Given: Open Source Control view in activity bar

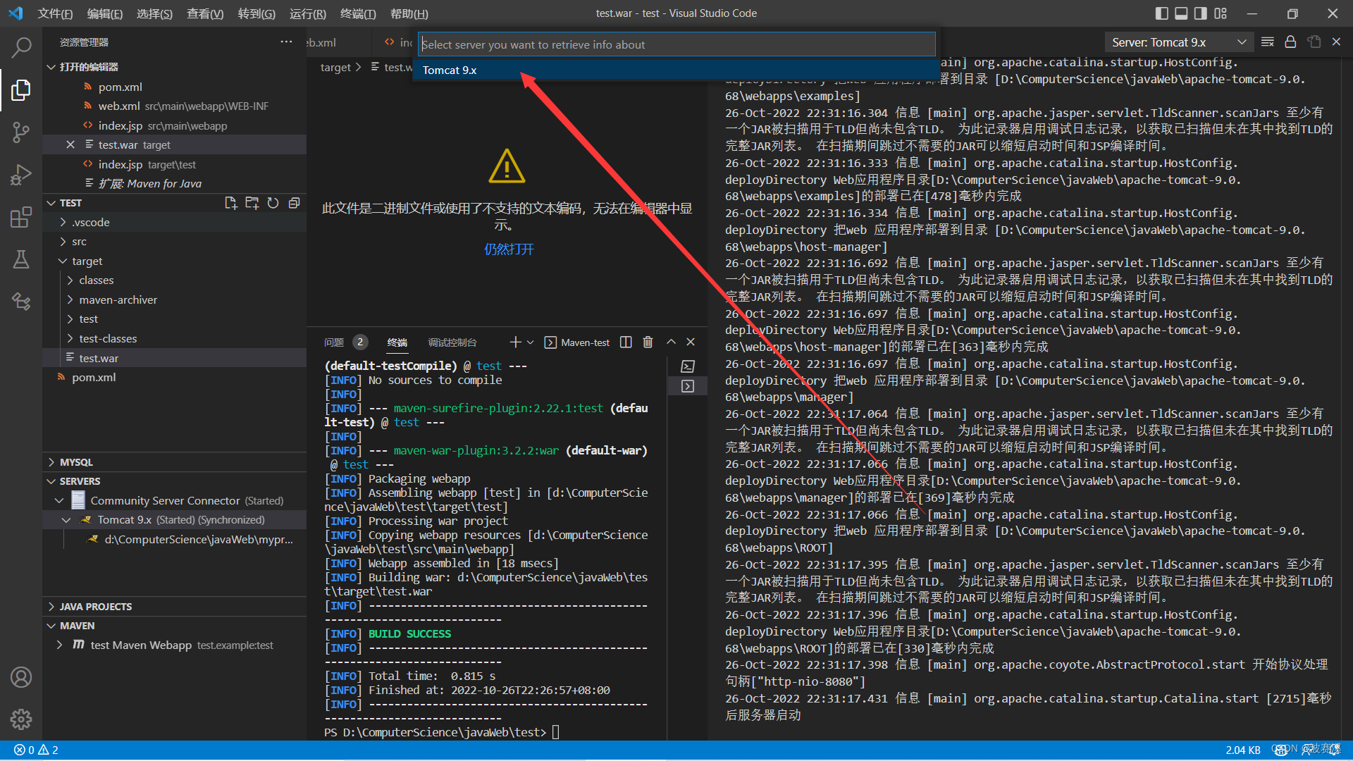Looking at the screenshot, I should click(x=21, y=132).
